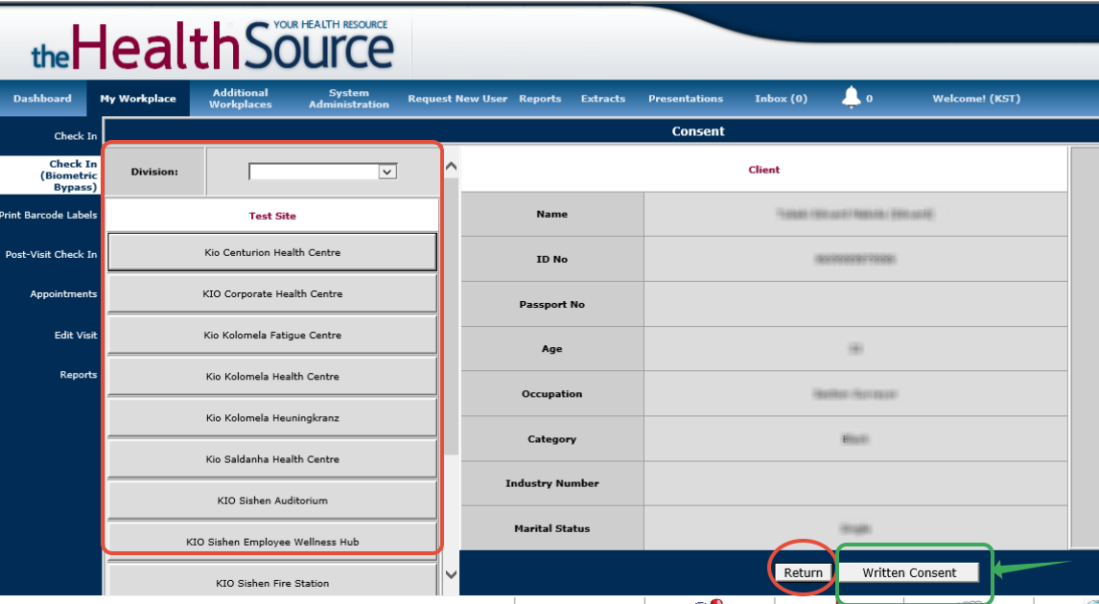Select Check In in sidebar

76,136
